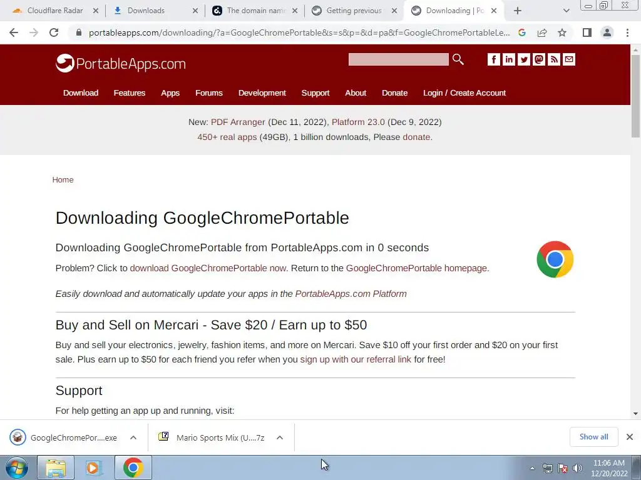
Task: Open the Platform 23.0 link
Action: (358, 122)
